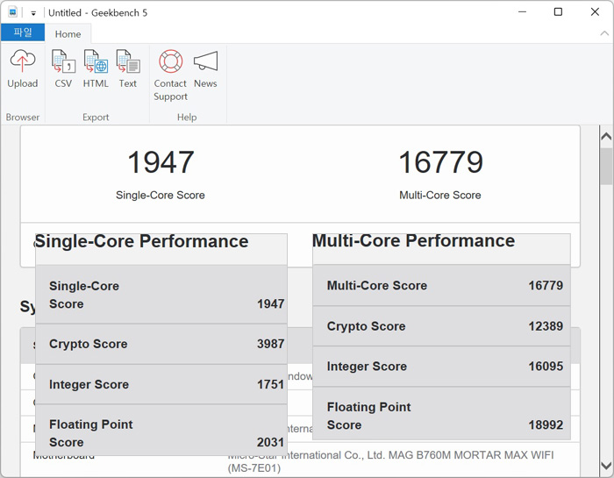Click the vertical scrollbar thumb
This screenshot has width=614, height=478.
click(x=606, y=166)
